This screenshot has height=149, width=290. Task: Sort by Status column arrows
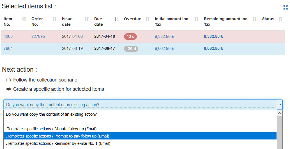(280, 19)
